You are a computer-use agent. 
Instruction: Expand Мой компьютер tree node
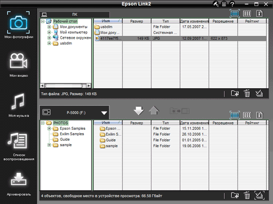(49, 32)
